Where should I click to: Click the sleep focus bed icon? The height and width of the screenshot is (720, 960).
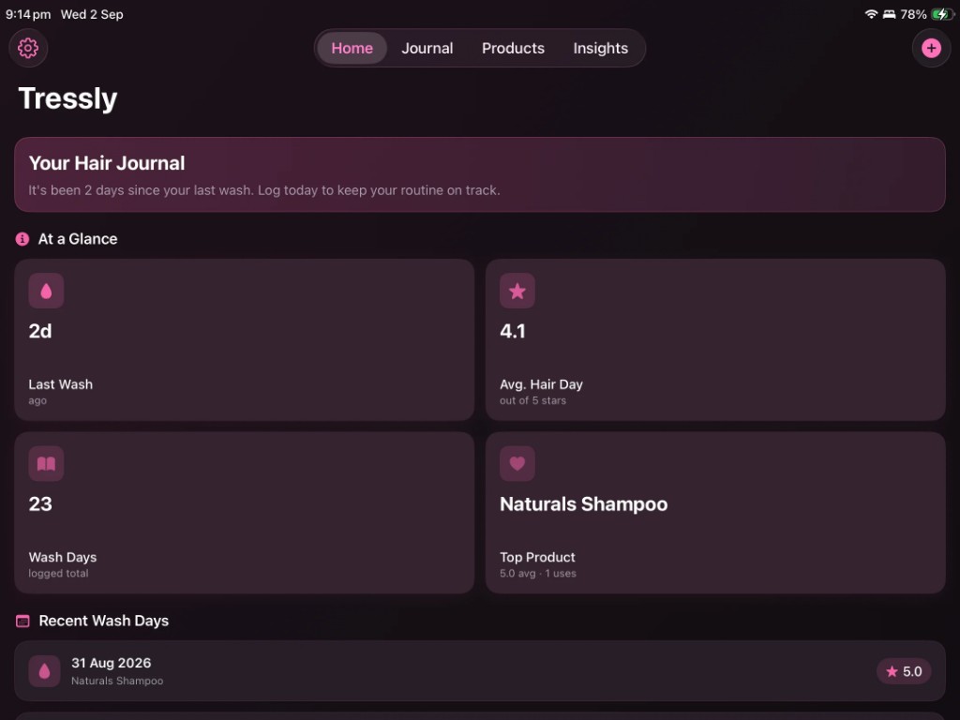[x=889, y=14]
